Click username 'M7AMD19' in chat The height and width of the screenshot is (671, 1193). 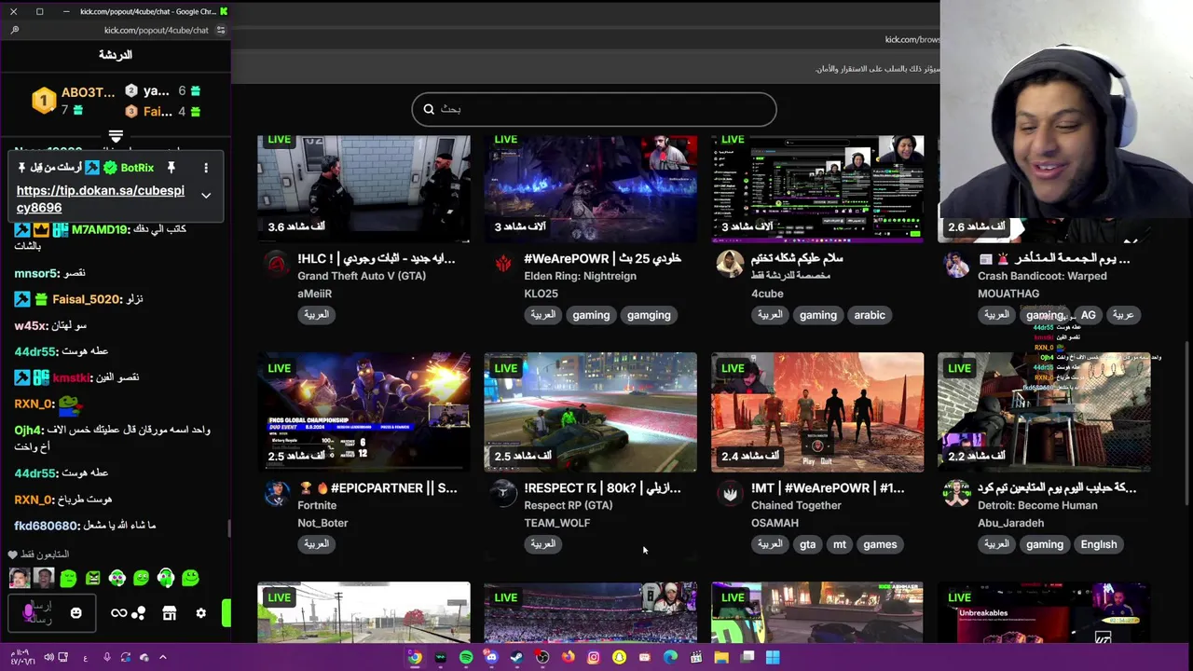(100, 229)
